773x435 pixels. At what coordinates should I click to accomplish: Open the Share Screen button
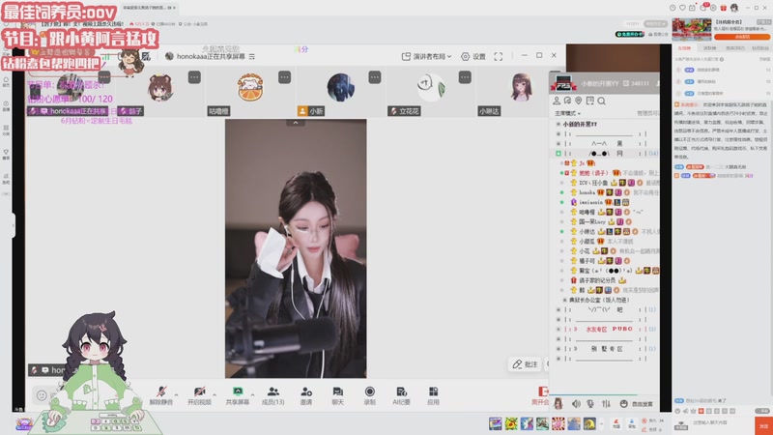237,395
